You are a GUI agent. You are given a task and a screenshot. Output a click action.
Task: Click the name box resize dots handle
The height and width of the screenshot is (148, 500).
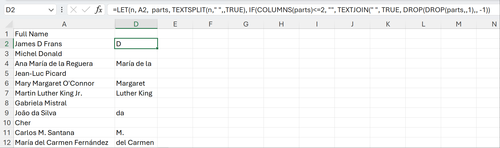pyautogui.click(x=62, y=10)
